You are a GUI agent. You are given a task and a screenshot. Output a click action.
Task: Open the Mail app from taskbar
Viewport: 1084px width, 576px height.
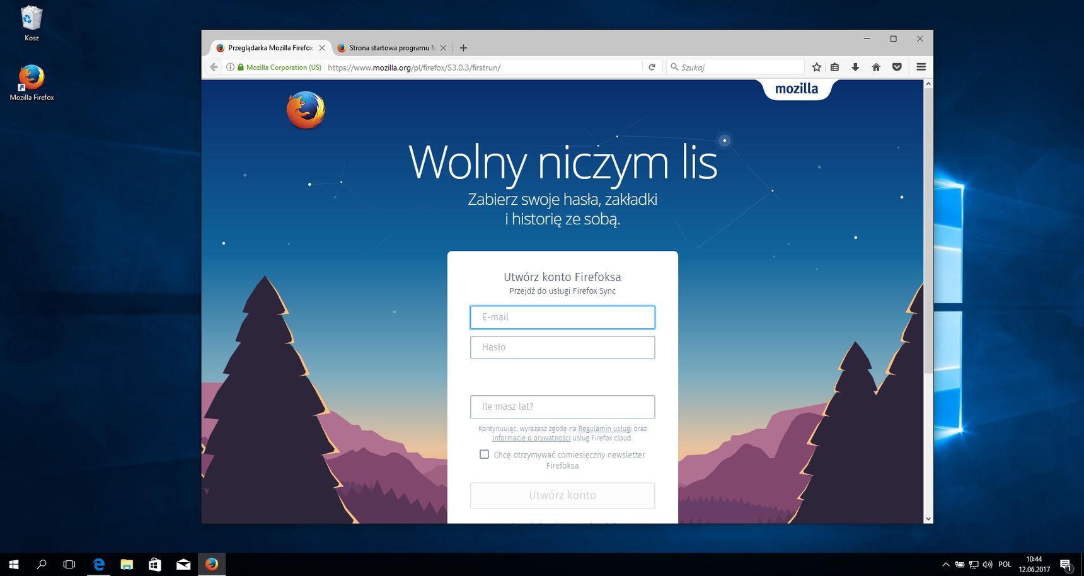[183, 565]
